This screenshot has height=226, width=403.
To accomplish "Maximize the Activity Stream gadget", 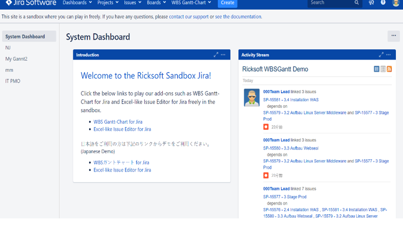I will pos(381,54).
